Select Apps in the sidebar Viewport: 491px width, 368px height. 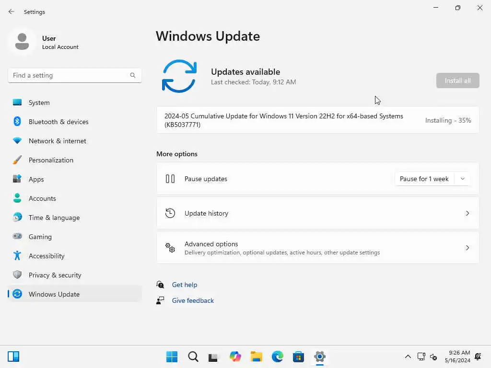[x=74, y=179]
